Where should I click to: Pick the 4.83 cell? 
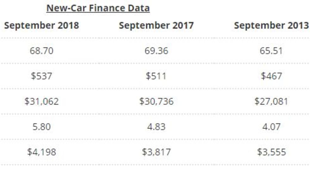click(x=156, y=127)
